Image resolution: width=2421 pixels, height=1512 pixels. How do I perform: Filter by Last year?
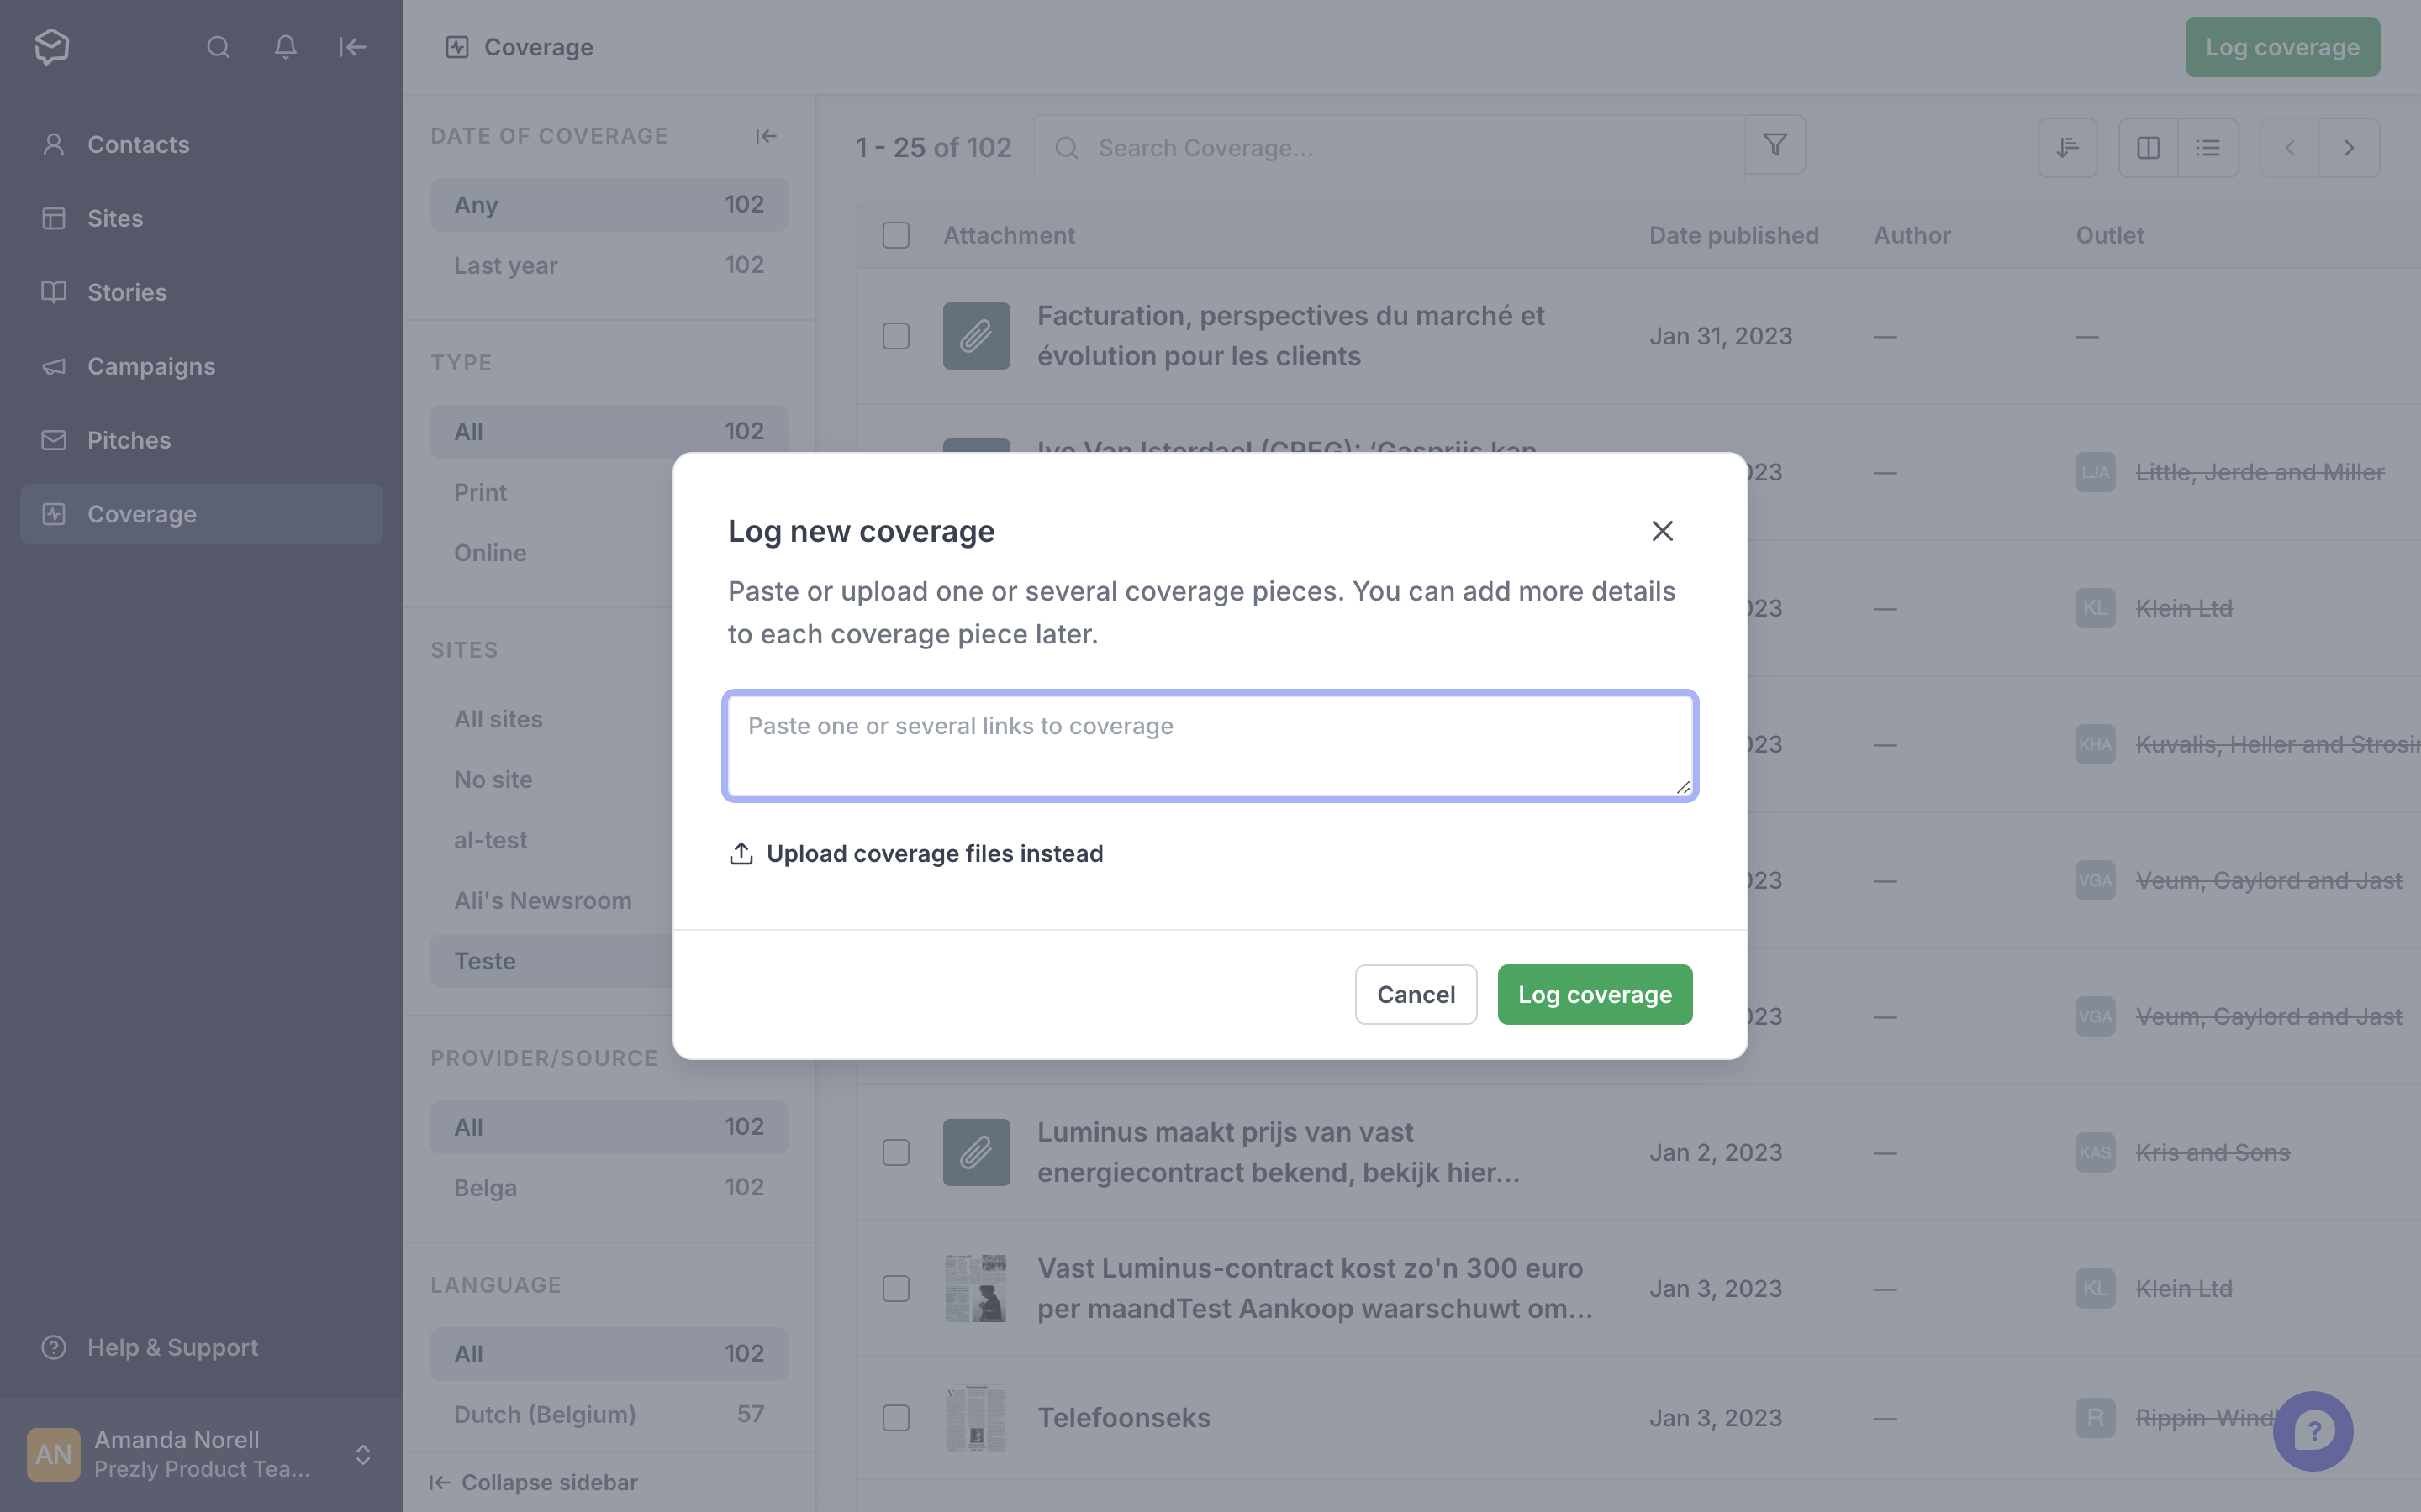(x=609, y=265)
